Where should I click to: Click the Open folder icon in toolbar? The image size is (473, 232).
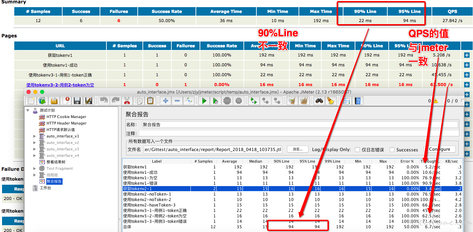pyautogui.click(x=54, y=101)
